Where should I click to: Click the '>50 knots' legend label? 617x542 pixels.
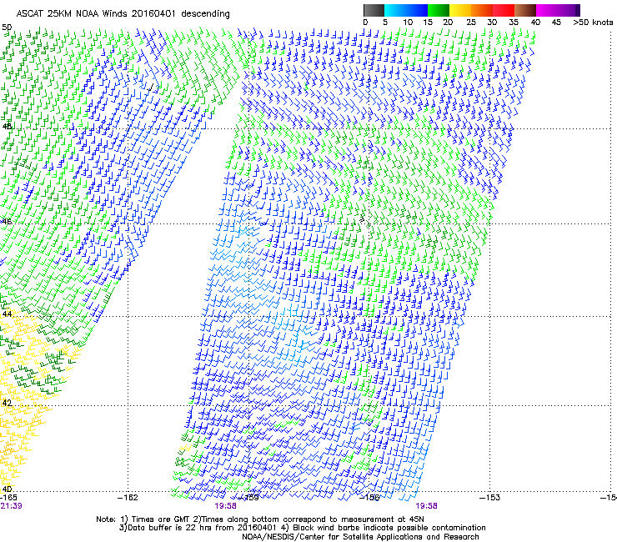(593, 23)
